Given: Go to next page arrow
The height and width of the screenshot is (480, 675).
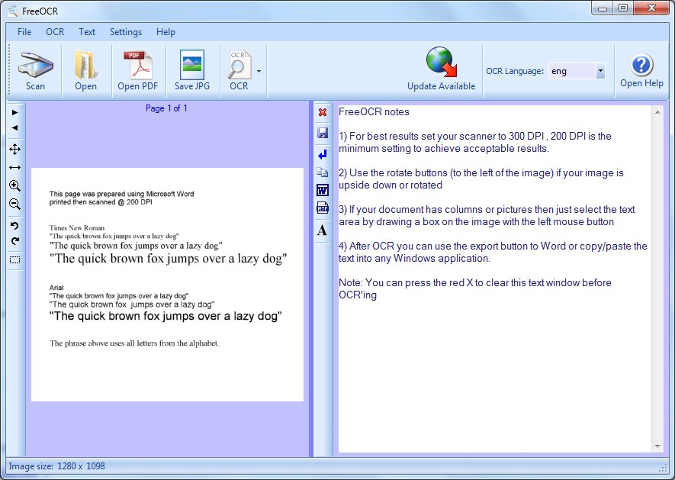Looking at the screenshot, I should (14, 112).
